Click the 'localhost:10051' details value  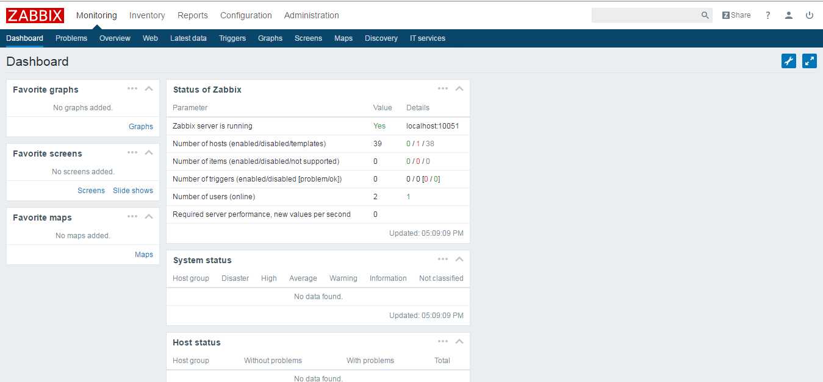[433, 126]
